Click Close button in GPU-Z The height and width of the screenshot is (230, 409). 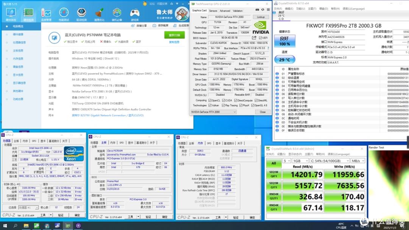tap(263, 112)
